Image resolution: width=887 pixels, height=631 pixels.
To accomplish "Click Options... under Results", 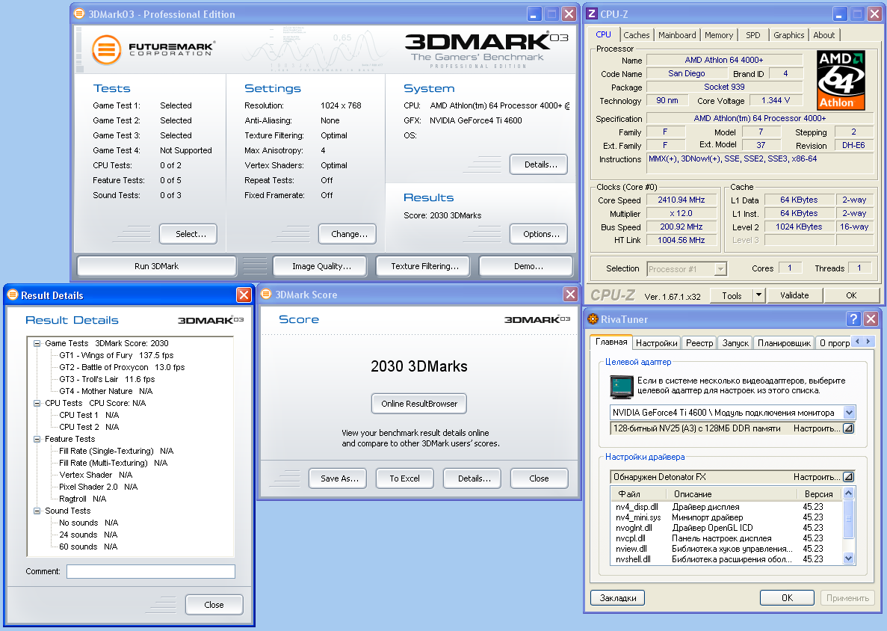I will [x=539, y=234].
